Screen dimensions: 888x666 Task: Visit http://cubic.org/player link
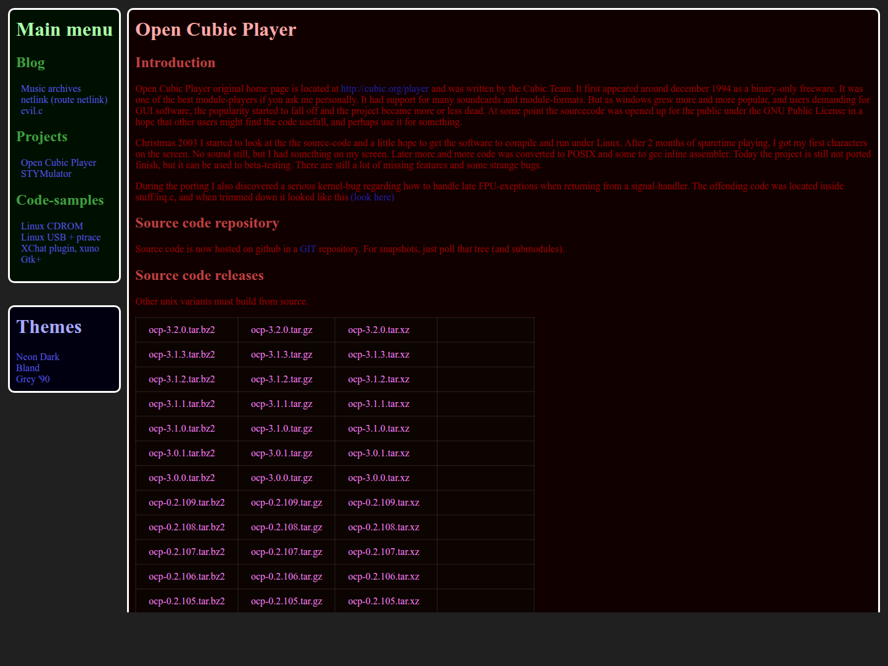point(385,89)
